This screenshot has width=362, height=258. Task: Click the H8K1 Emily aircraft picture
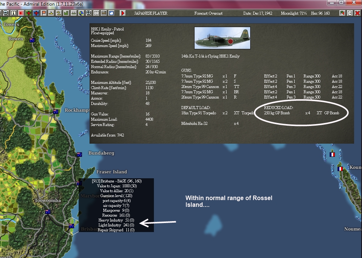pyautogui.click(x=222, y=38)
